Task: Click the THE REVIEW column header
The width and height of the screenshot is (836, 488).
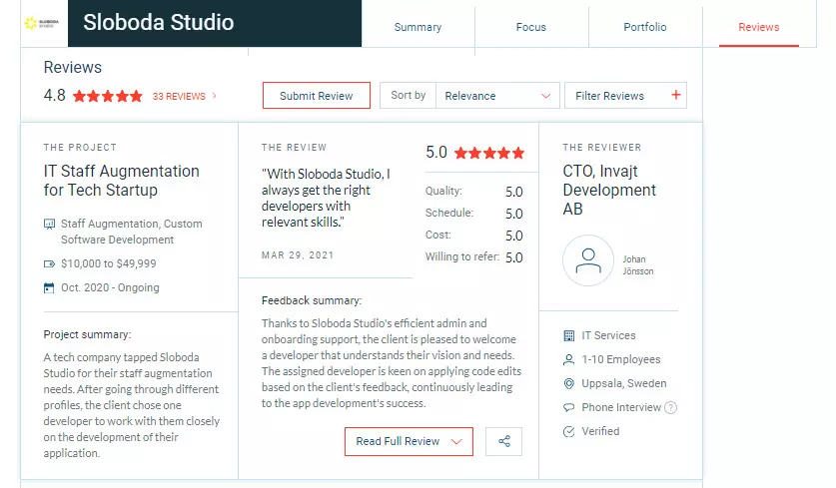Action: click(x=294, y=148)
